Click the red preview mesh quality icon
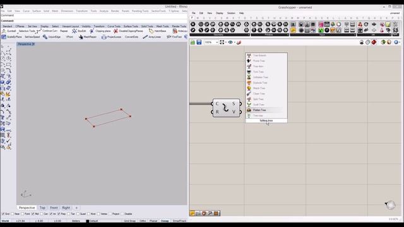This screenshot has height=227, width=404. click(374, 42)
